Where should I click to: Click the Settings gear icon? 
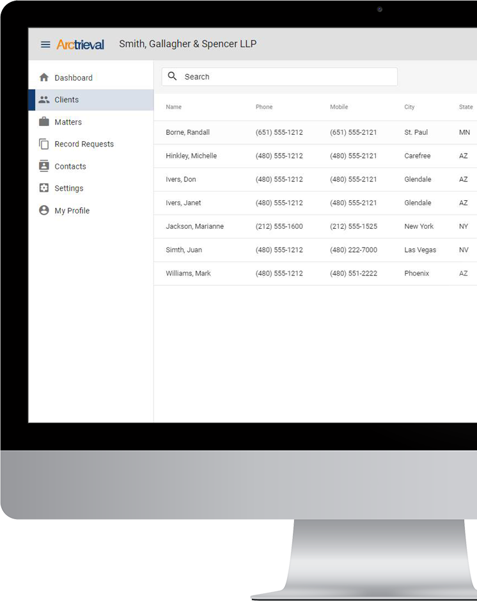click(x=44, y=188)
